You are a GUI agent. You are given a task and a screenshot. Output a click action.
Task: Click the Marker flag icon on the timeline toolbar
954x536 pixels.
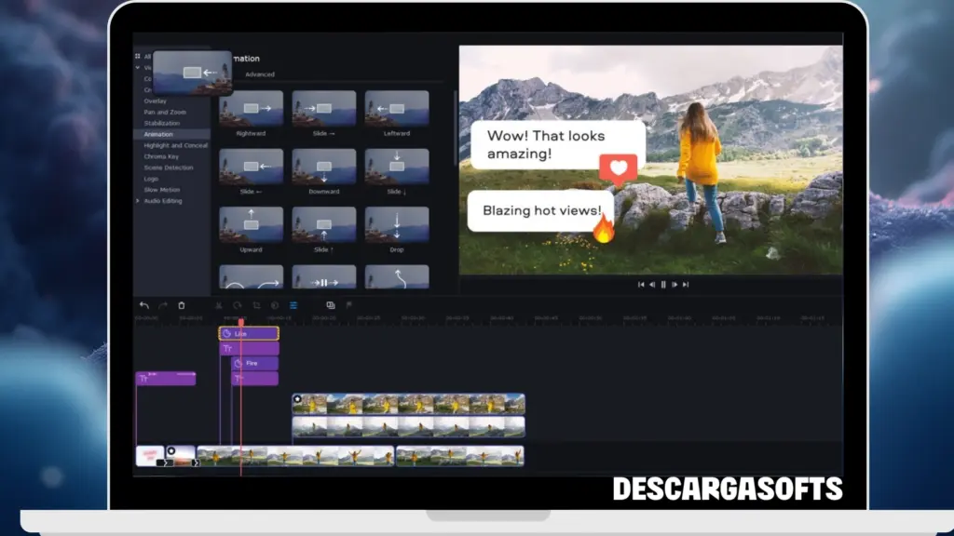[349, 305]
